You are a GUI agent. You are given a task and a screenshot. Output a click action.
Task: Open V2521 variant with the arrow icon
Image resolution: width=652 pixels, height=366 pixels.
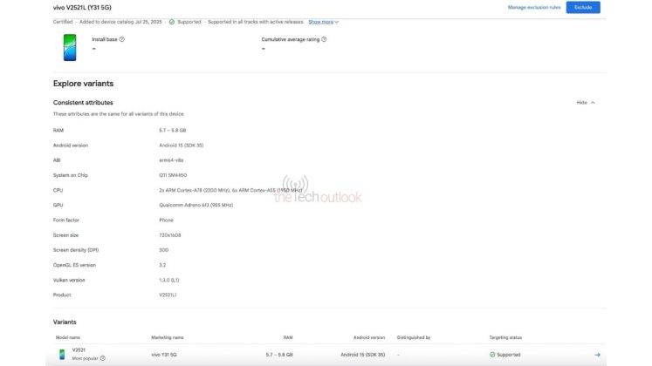tap(597, 355)
